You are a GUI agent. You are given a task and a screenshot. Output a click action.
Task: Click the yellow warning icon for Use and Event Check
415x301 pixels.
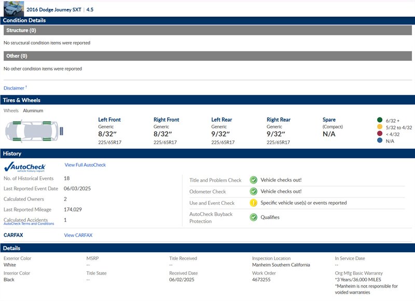click(x=254, y=203)
